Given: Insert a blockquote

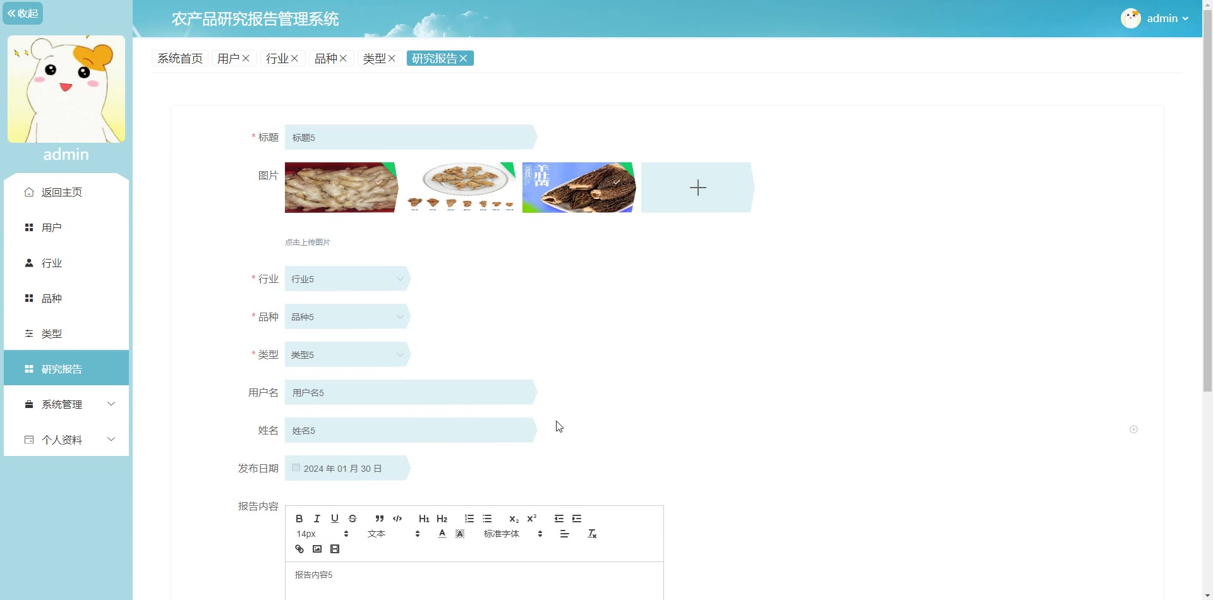Looking at the screenshot, I should click(379, 519).
